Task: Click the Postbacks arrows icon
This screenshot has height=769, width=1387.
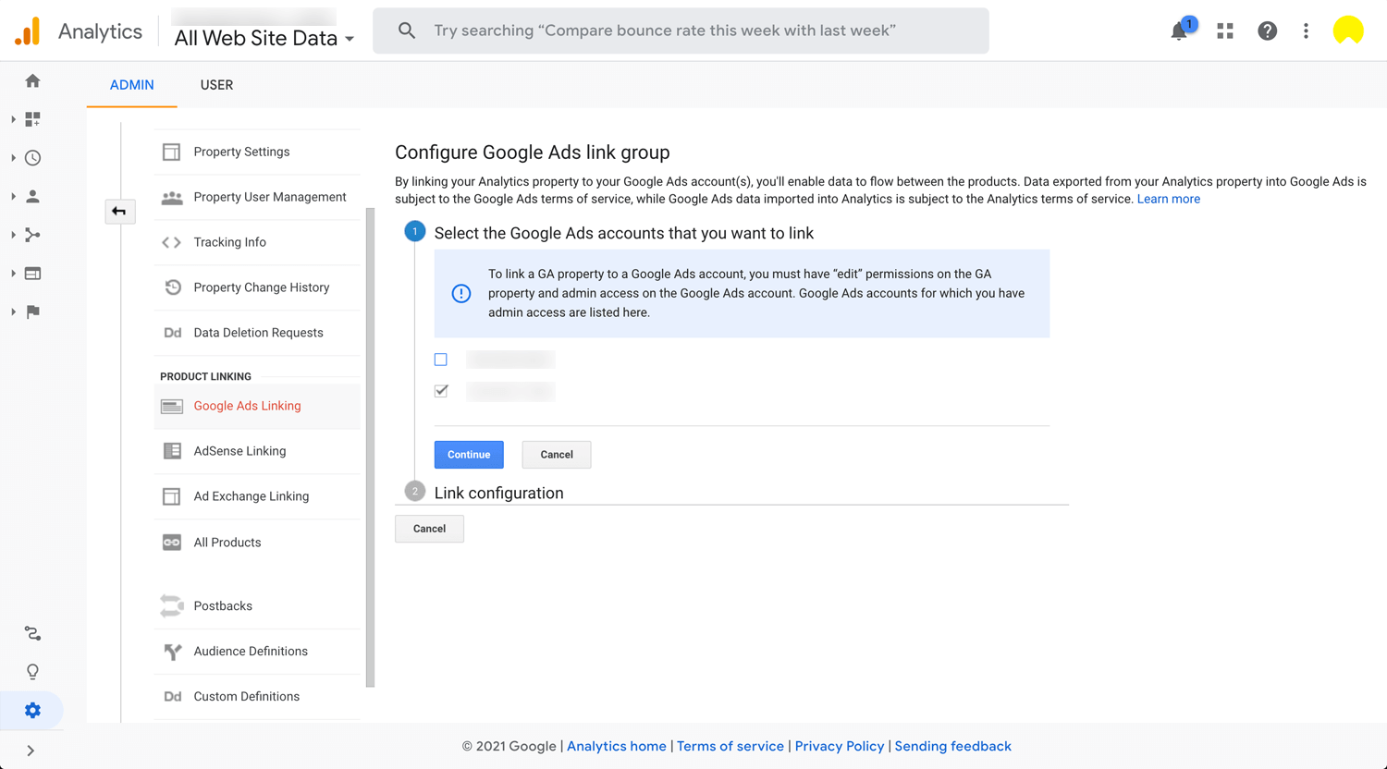Action: point(172,606)
